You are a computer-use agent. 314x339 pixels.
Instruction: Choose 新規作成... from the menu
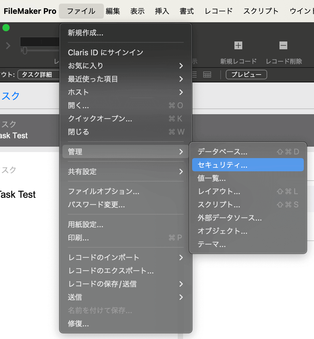126,33
